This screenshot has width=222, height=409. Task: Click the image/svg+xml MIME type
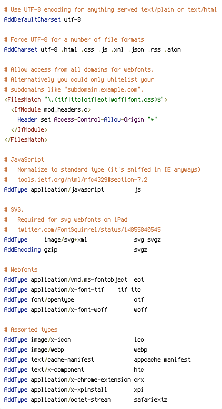pos(65,240)
